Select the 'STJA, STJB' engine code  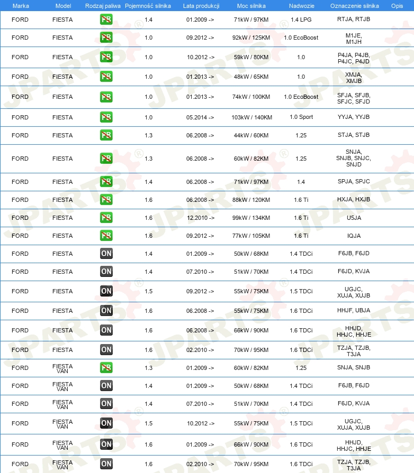click(354, 135)
